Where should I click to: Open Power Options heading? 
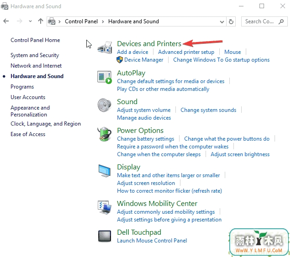[x=140, y=131]
